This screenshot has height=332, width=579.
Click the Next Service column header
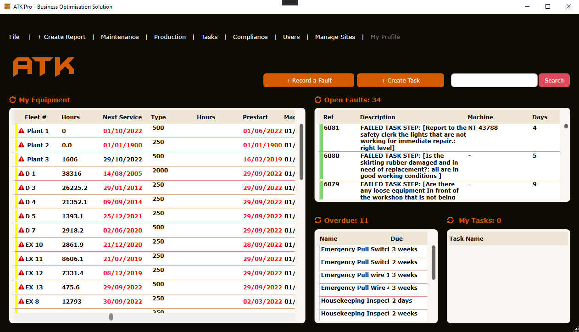pyautogui.click(x=122, y=117)
